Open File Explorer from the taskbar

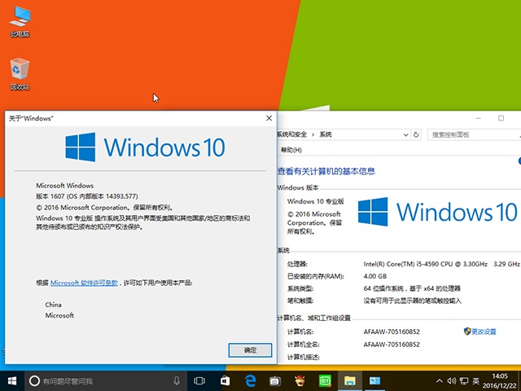click(x=349, y=380)
